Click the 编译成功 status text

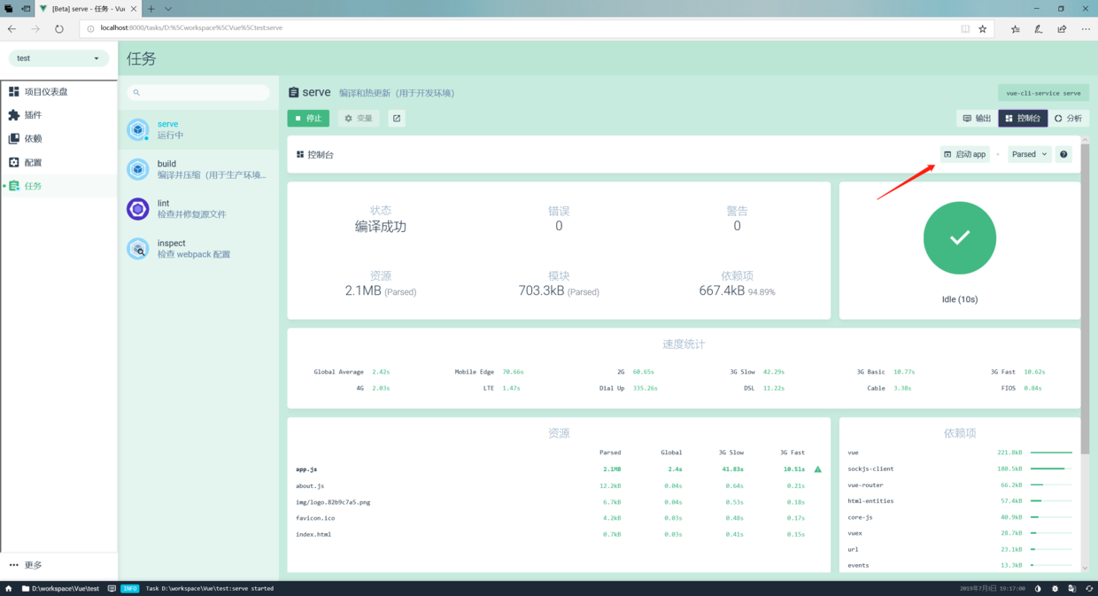tap(381, 227)
